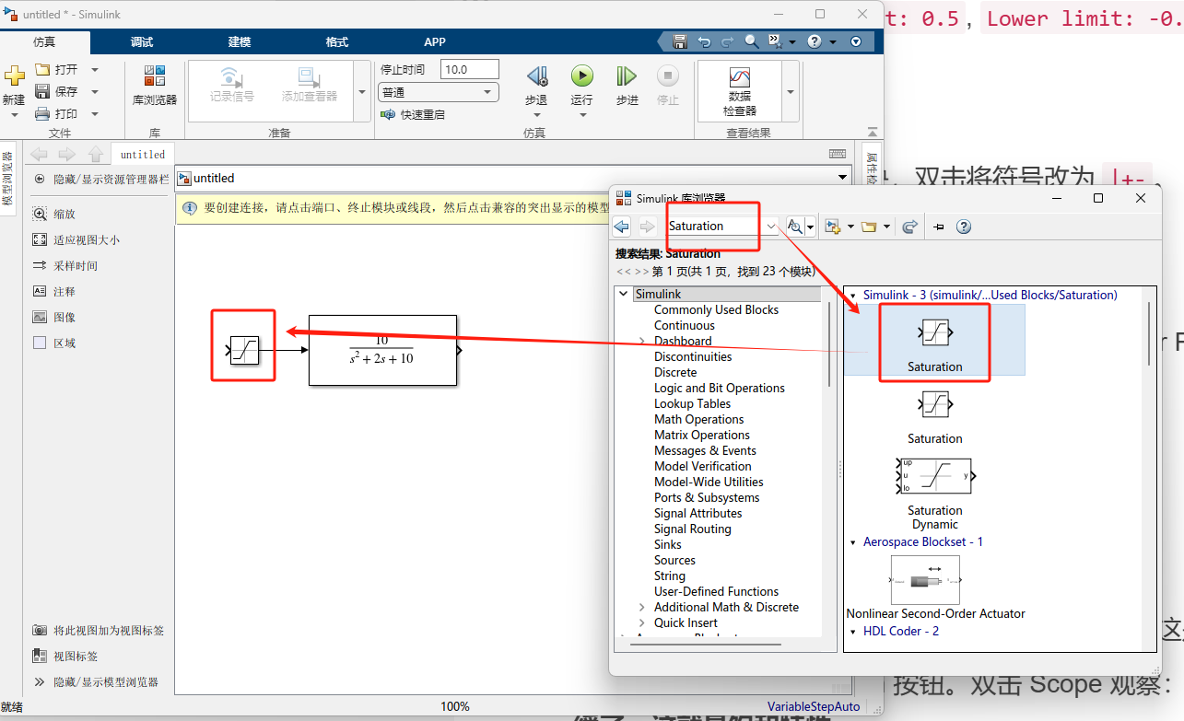Click the Library Browser search binoculars icon
The image size is (1184, 721).
(794, 226)
